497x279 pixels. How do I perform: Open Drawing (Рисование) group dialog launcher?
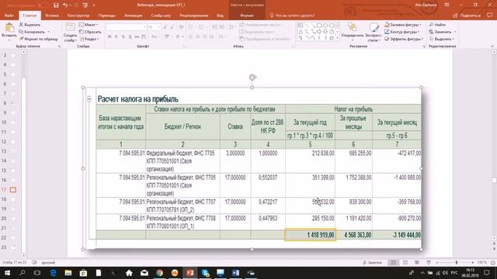pos(424,46)
